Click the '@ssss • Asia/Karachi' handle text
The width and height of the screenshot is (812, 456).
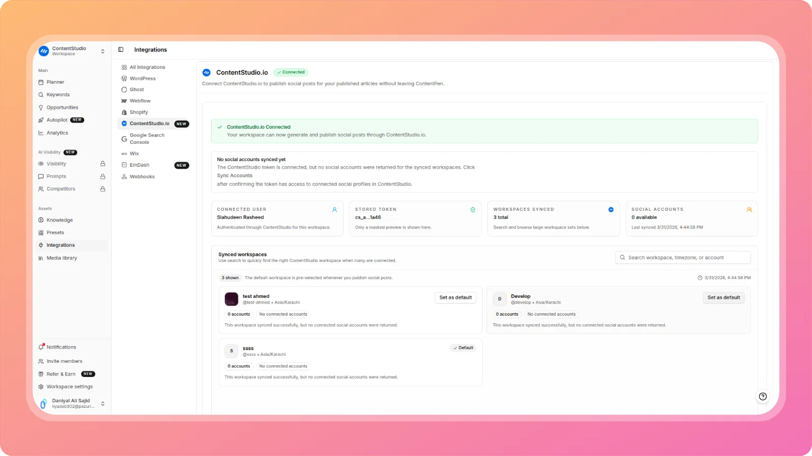click(264, 355)
